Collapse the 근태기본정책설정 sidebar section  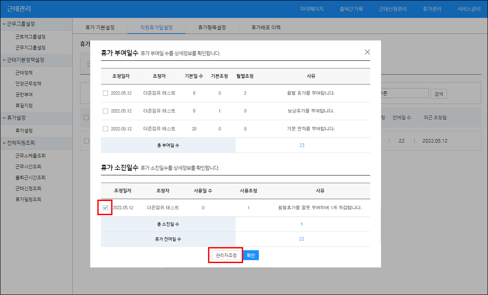pos(35,60)
